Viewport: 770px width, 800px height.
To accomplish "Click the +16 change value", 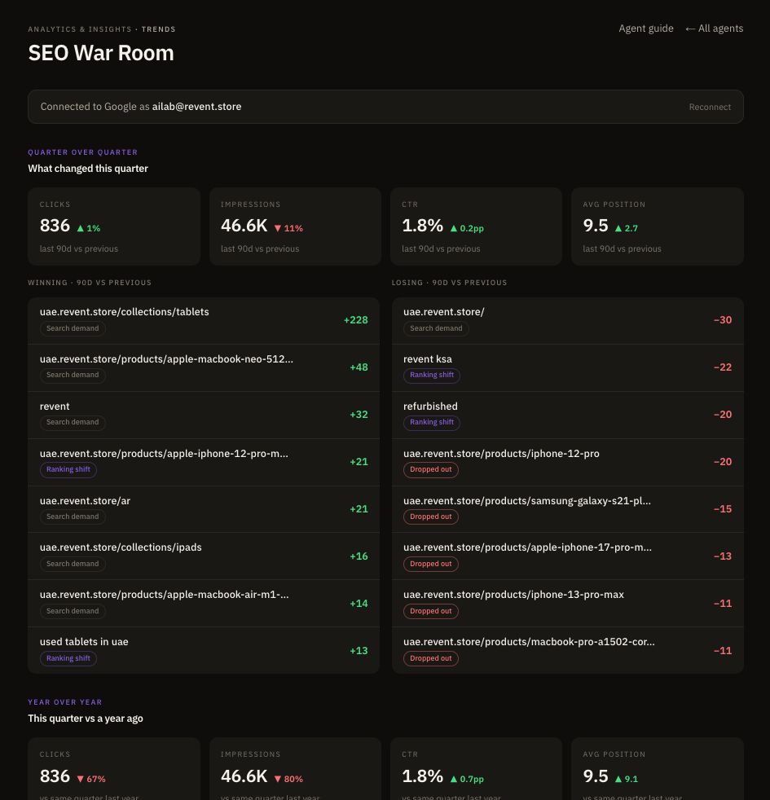I will click(359, 556).
